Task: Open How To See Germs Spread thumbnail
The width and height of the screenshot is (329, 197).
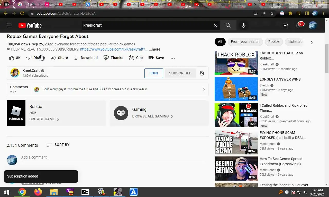Action: coord(236,169)
